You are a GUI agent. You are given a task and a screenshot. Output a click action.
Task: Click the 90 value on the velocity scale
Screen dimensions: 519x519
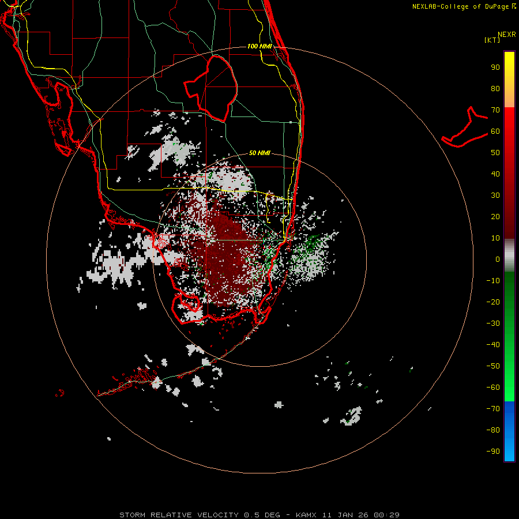[495, 67]
